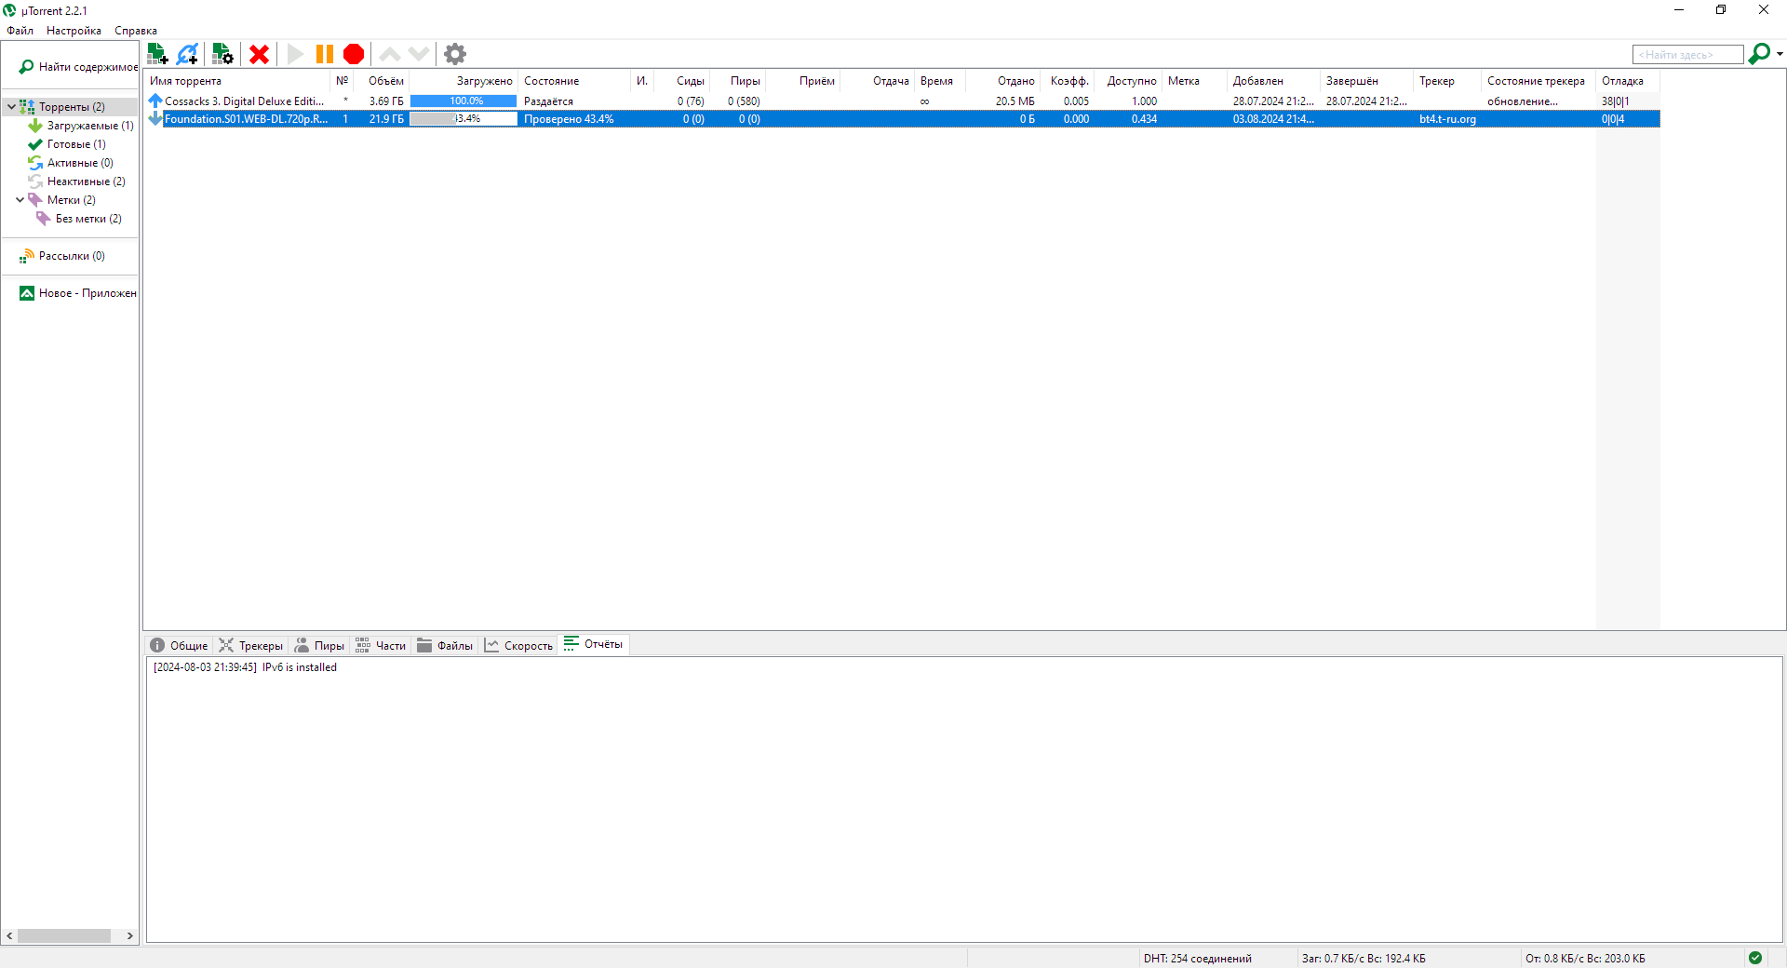Open Preferences via gear icon
The width and height of the screenshot is (1787, 968).
point(455,54)
